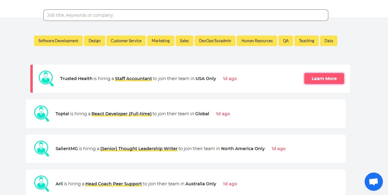Open the (Senior) Thought Leadership Writer link

coord(139,149)
